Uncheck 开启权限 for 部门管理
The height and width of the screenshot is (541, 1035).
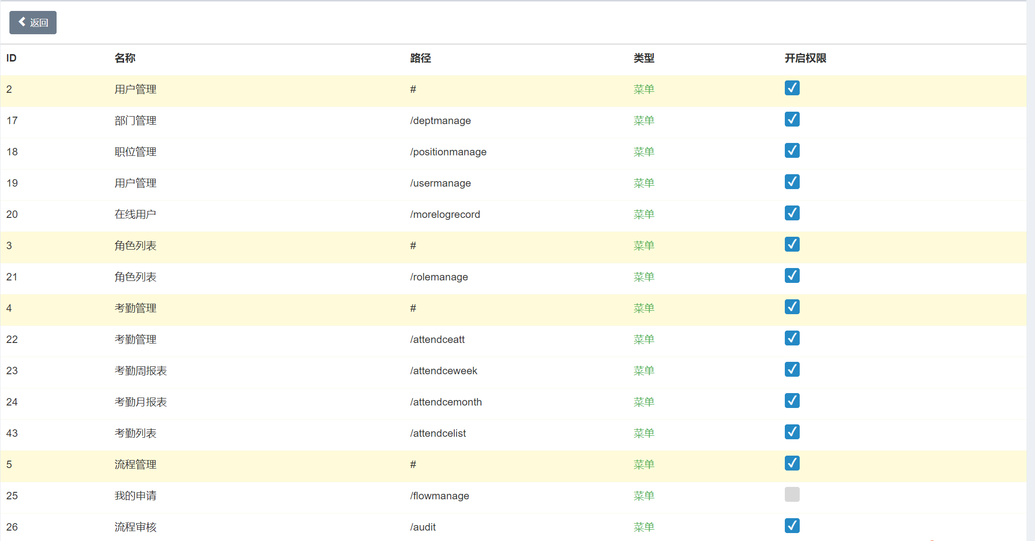(x=792, y=119)
